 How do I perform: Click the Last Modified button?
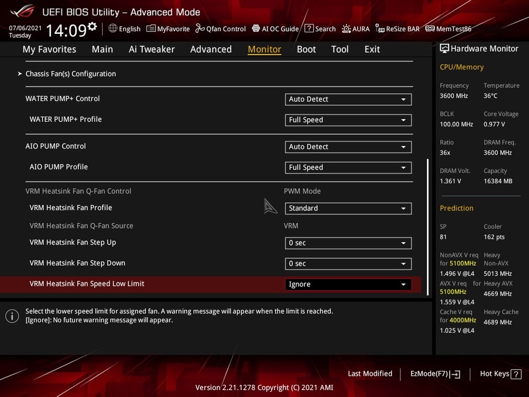click(370, 374)
